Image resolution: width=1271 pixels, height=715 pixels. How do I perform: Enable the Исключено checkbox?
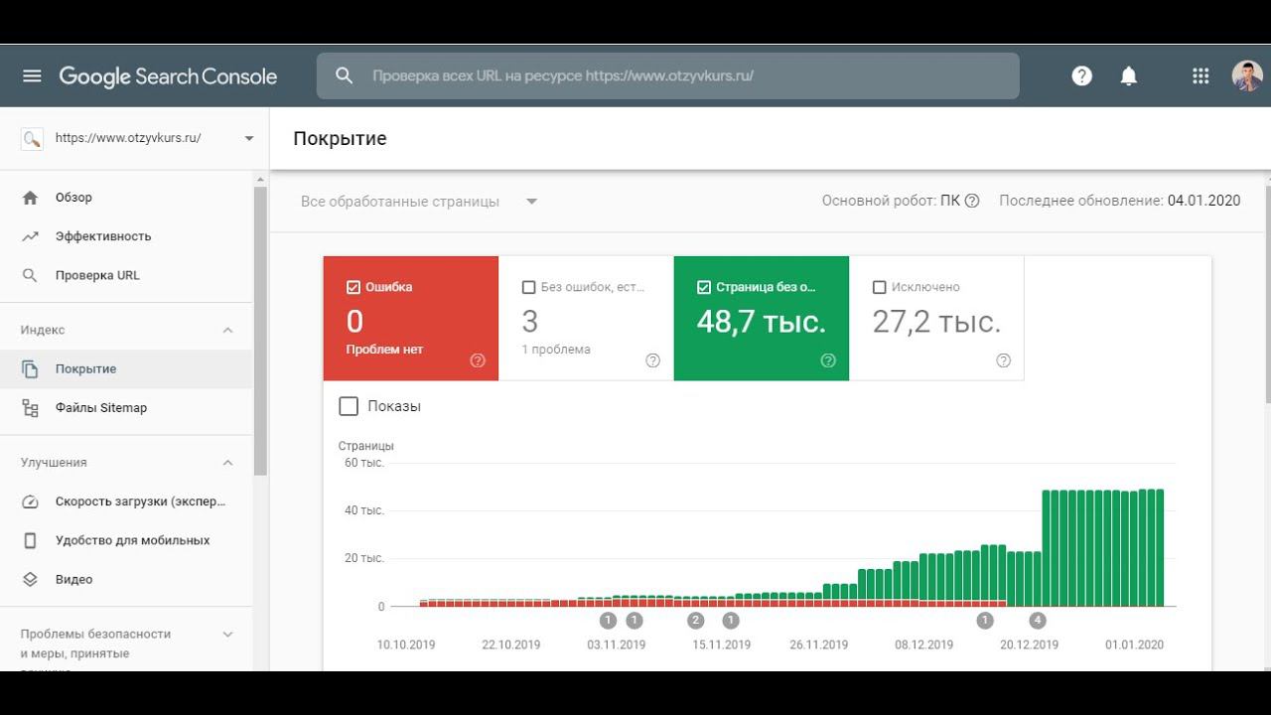coord(879,287)
